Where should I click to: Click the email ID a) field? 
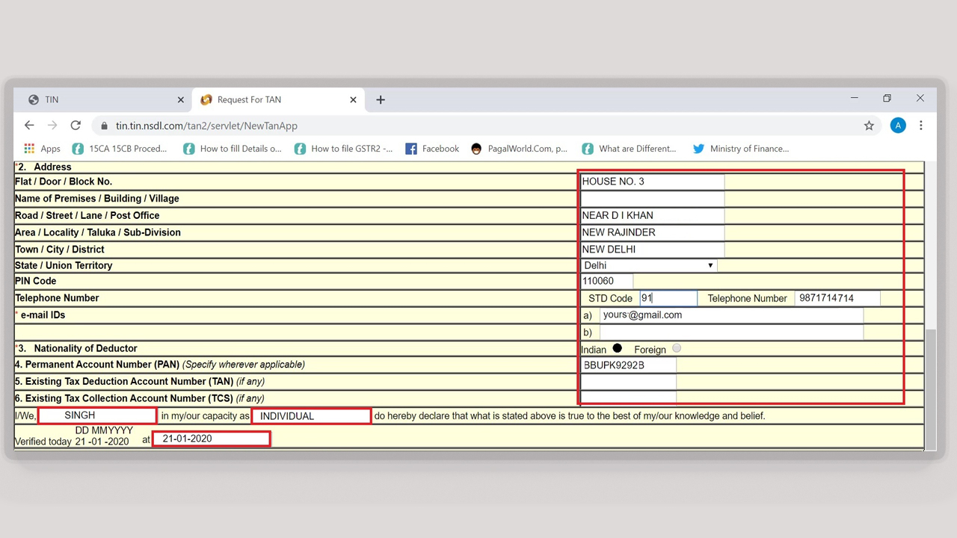click(731, 315)
